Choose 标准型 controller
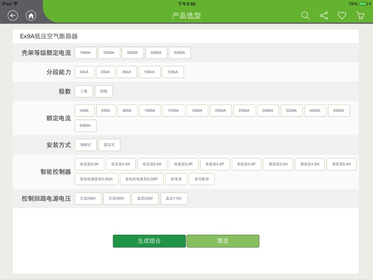The image size is (373, 280). [x=176, y=179]
